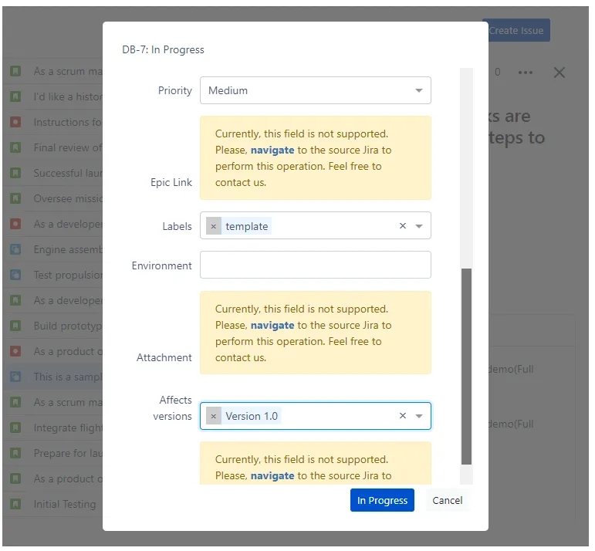
Task: Close the issue detail panel
Action: click(x=560, y=72)
